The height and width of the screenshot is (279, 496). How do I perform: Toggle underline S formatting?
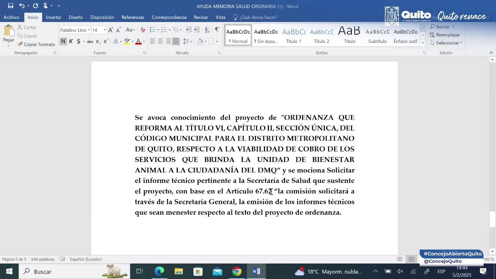pos(79,41)
